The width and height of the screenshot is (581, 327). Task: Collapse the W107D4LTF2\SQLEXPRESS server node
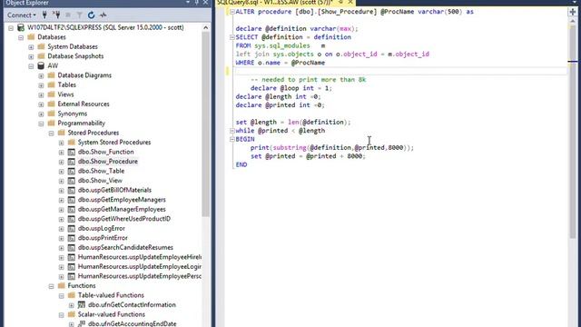[11, 28]
